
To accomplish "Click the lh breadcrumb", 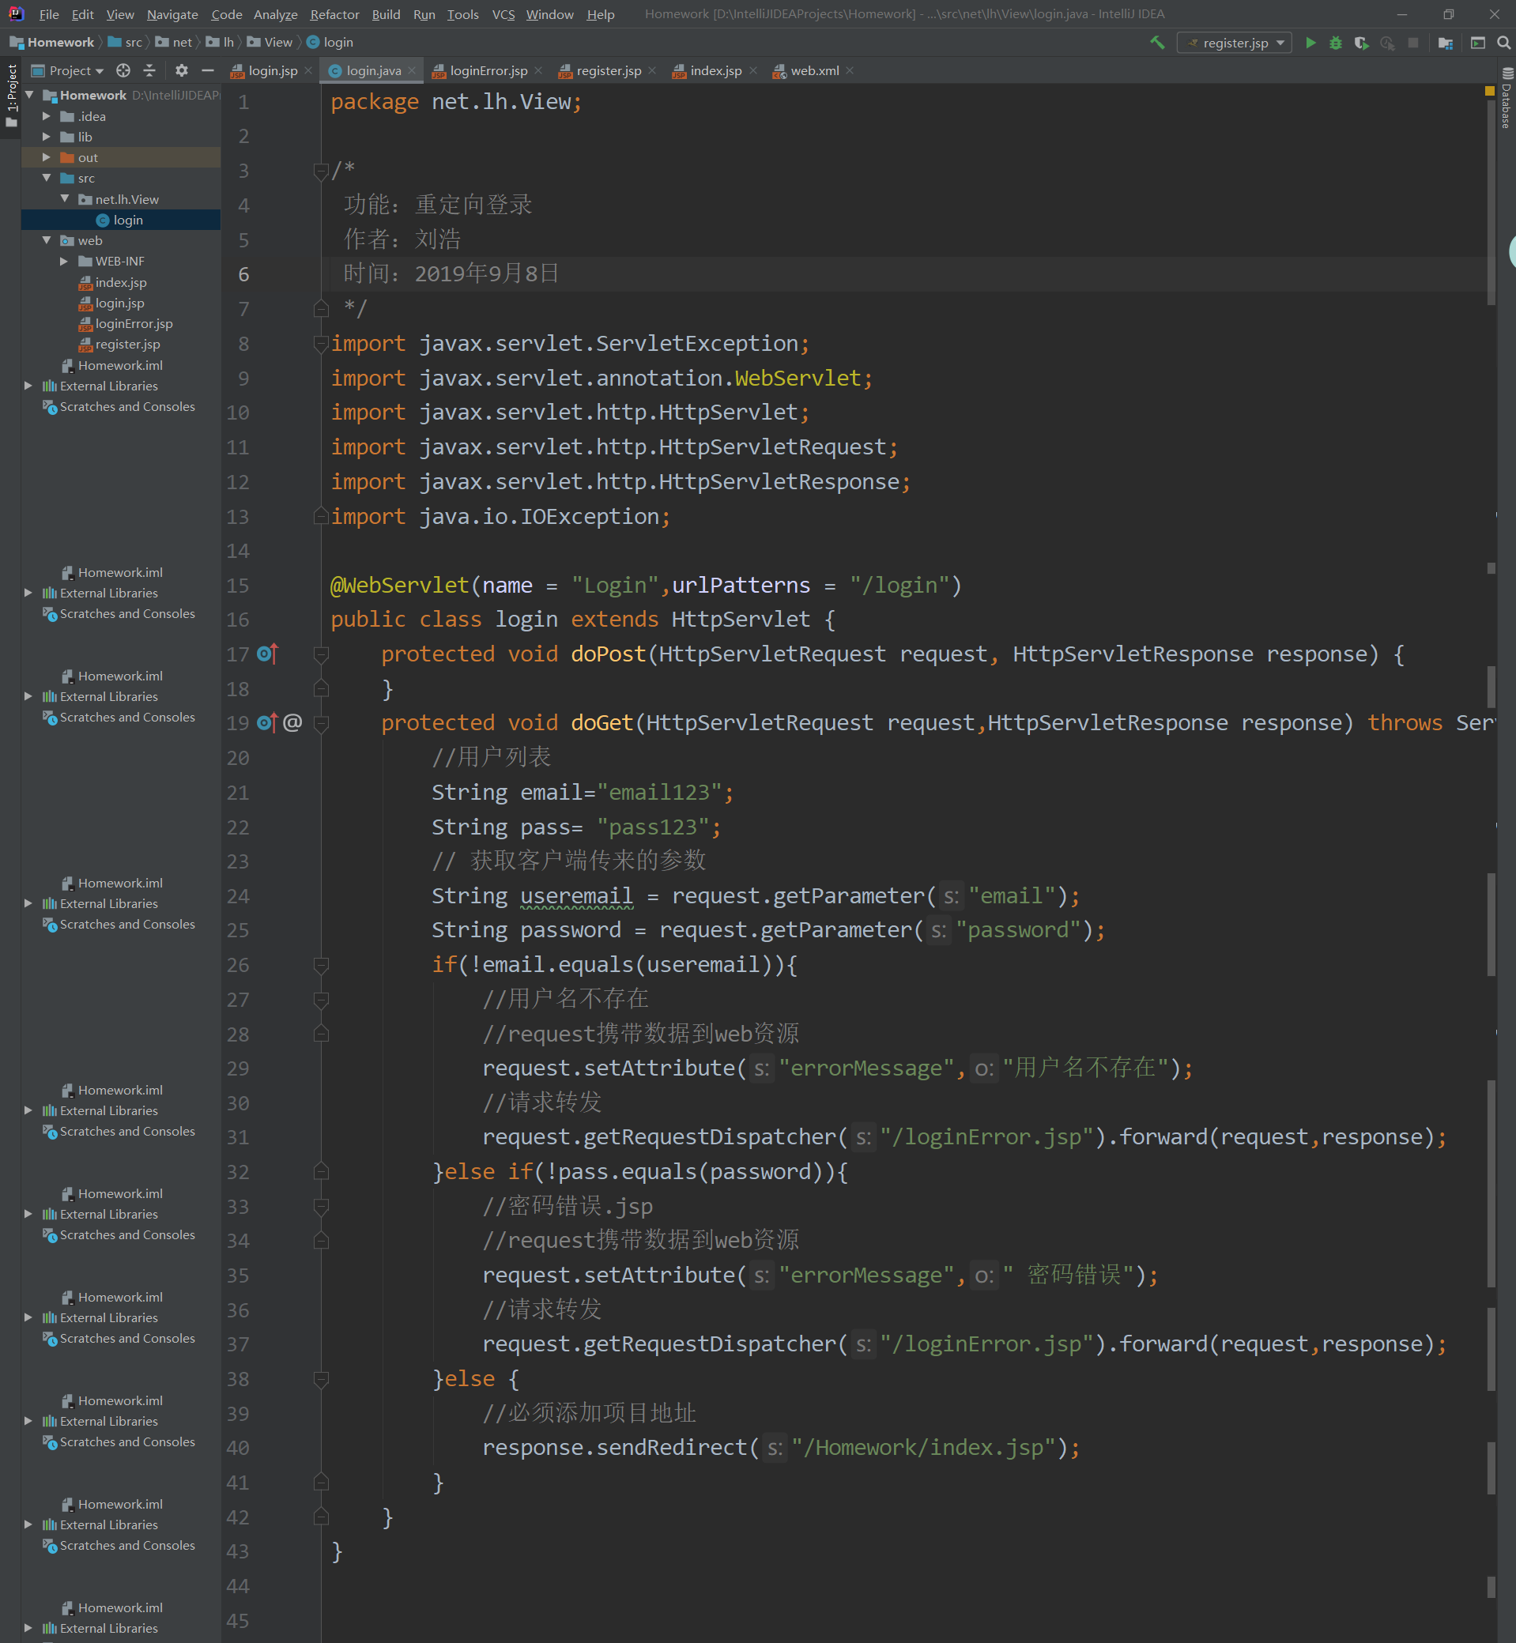I will pos(221,42).
